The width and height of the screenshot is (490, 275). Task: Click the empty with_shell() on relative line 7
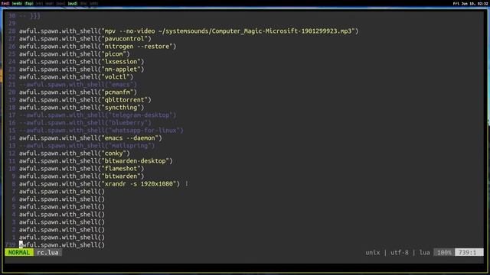coord(62,192)
